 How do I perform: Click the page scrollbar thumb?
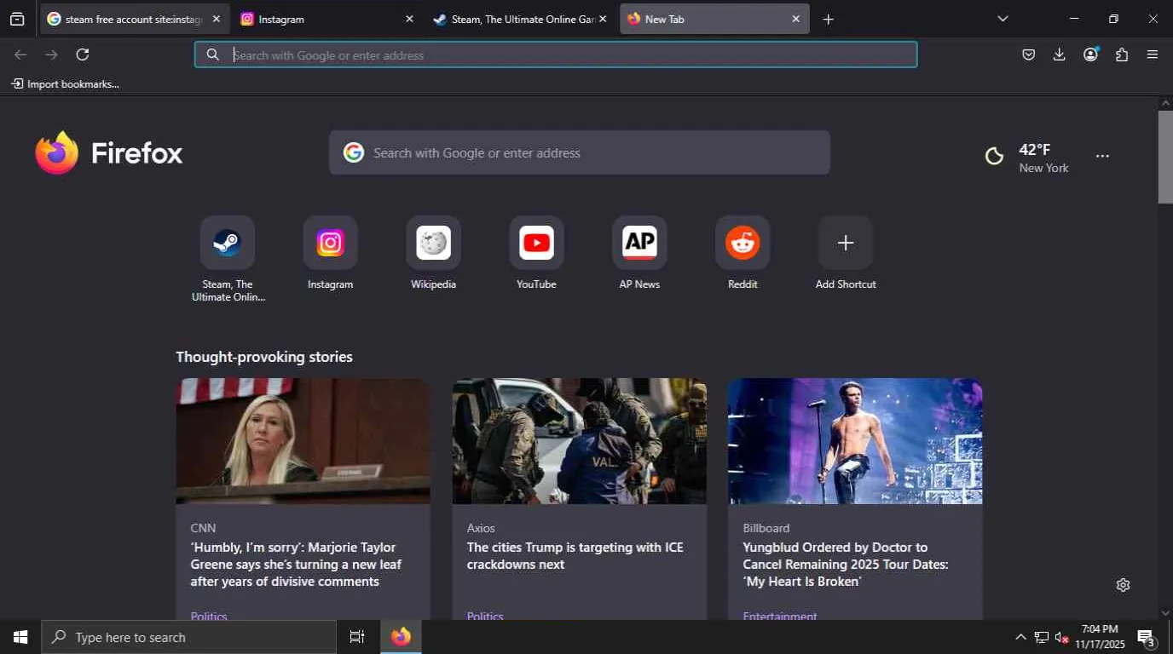click(1165, 157)
